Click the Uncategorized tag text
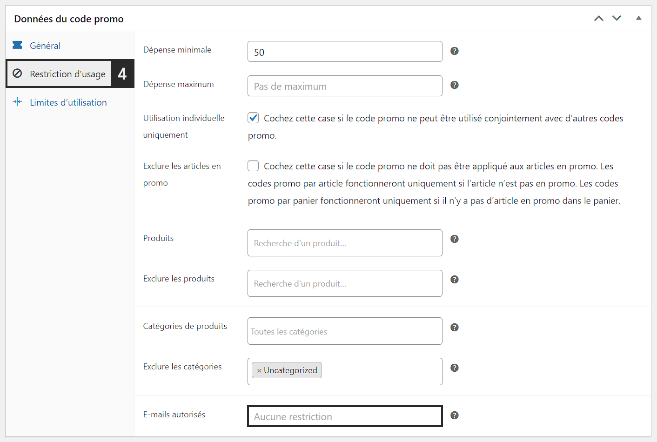 tap(290, 370)
